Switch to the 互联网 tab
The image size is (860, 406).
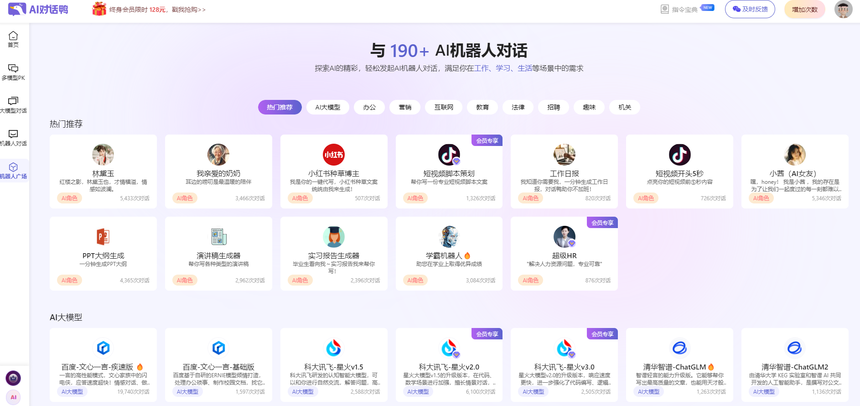tap(444, 107)
